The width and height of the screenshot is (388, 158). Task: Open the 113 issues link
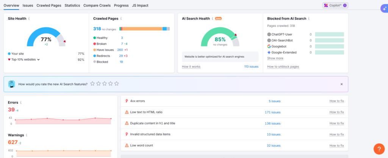tap(251, 67)
